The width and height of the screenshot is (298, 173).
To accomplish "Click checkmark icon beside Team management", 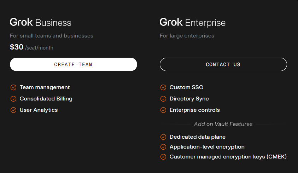I will [x=13, y=87].
